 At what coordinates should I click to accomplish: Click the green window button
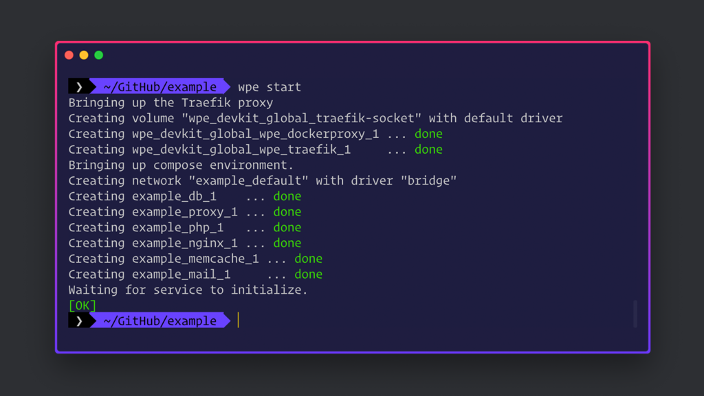(x=99, y=55)
